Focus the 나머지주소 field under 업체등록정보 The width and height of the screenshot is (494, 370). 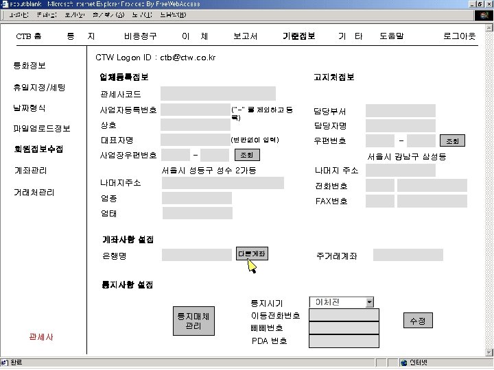pyautogui.click(x=223, y=183)
